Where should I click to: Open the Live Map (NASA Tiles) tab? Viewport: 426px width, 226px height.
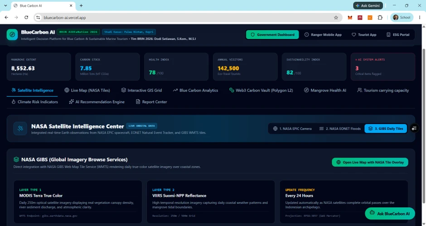coord(87,90)
